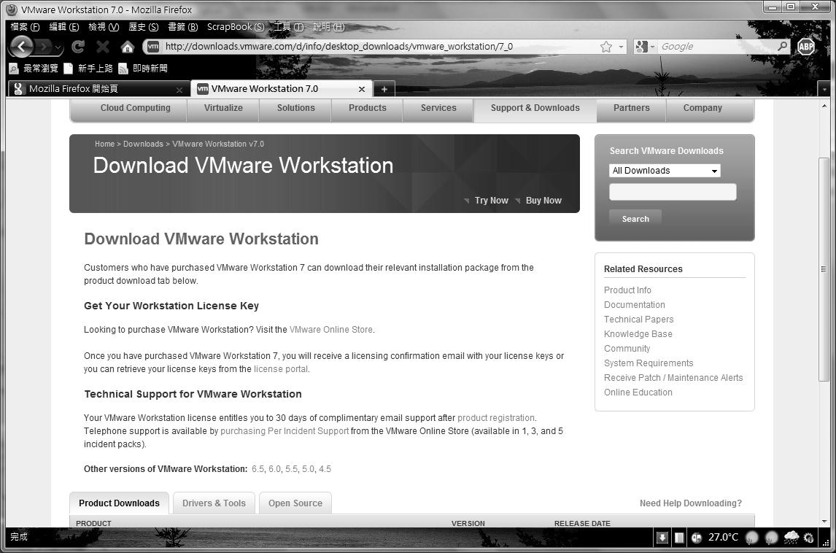Click the rain cloud forecast icon
The image size is (836, 553).
[x=792, y=537]
